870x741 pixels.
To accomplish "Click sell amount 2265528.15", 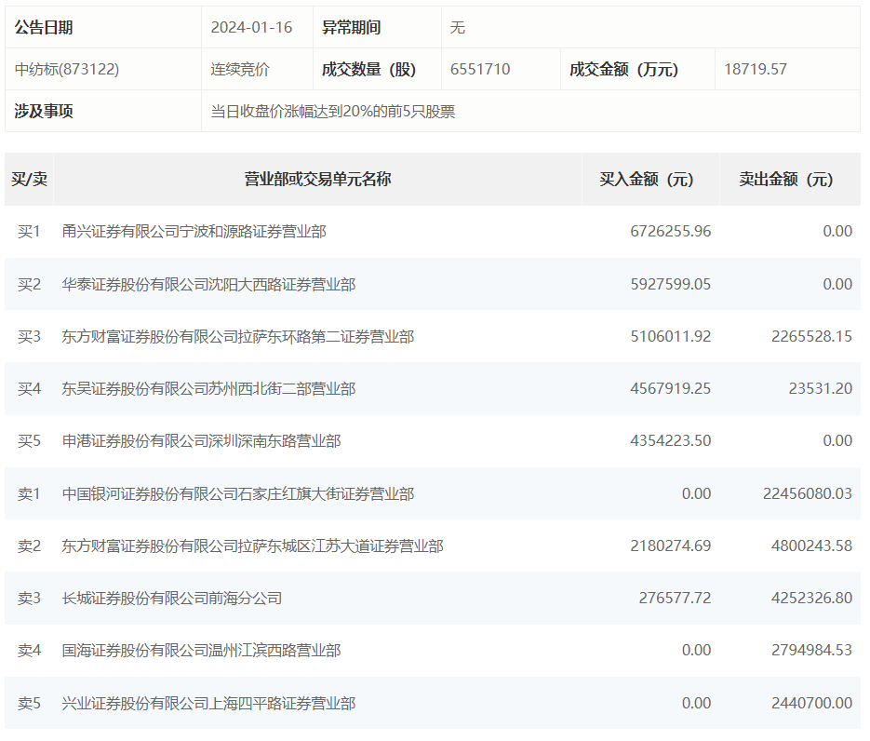I will (x=811, y=336).
